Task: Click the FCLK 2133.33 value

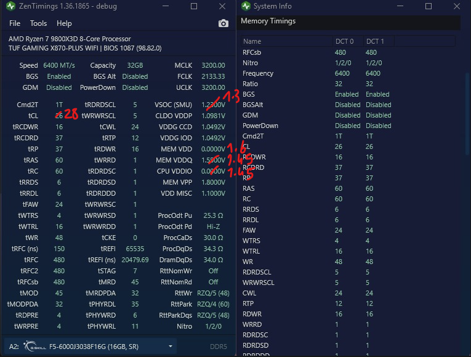Action: click(x=213, y=76)
